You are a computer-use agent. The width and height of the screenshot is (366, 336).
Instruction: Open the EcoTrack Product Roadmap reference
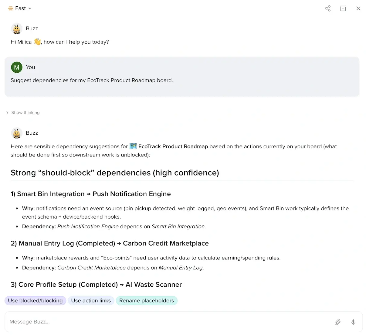point(173,147)
